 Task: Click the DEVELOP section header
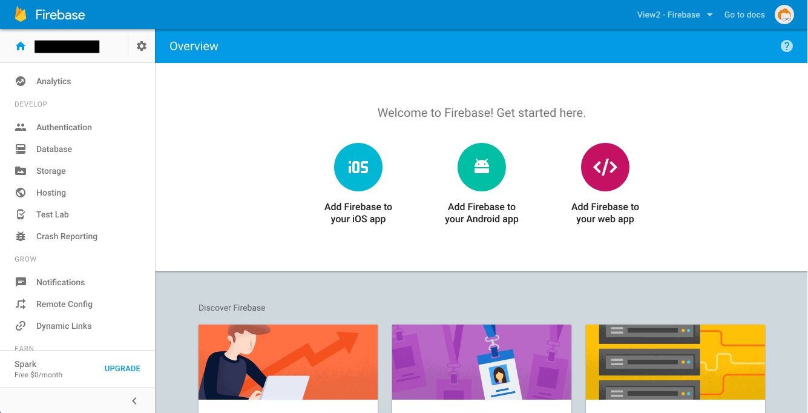tap(31, 104)
